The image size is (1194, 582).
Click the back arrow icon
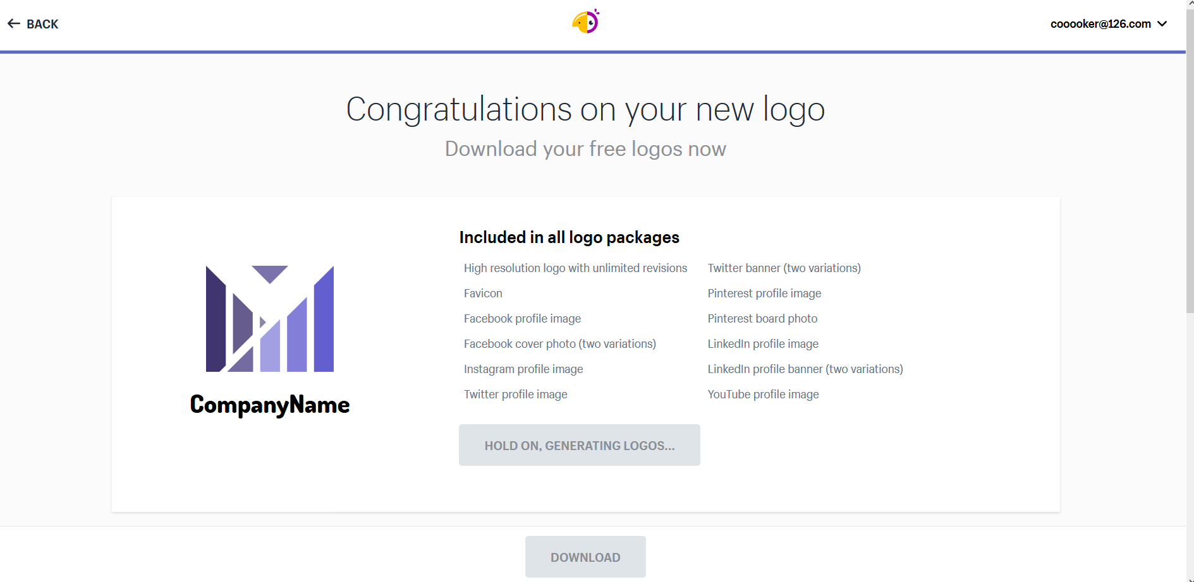[14, 24]
